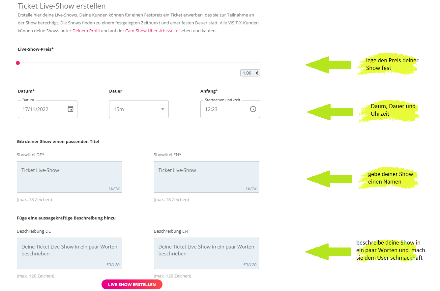Click the start time field showing 12:23
Screen dimensions: 440x291
click(x=230, y=109)
